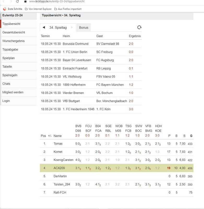Click VfL Wolfsburg home team
Viewport: 204px width, 209px height.
coord(72,77)
